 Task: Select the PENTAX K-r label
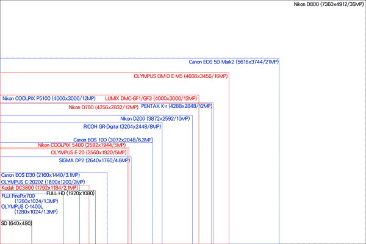tap(176, 106)
